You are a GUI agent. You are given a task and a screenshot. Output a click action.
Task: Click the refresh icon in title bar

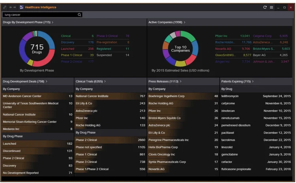click(x=265, y=7)
